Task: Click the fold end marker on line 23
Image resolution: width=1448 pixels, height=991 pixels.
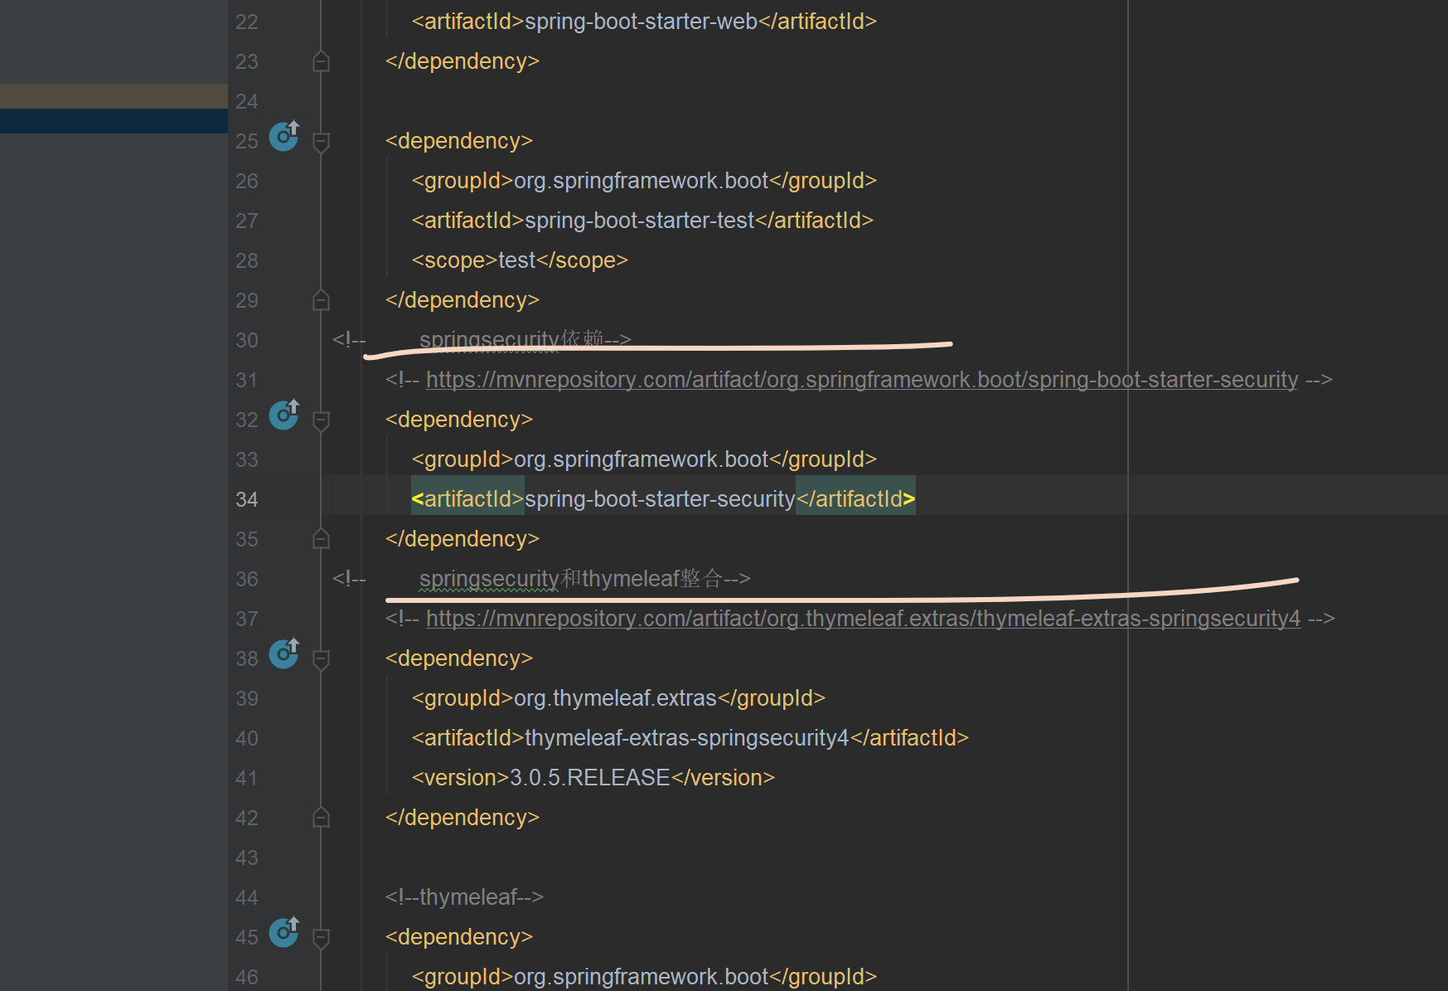Action: click(x=322, y=61)
